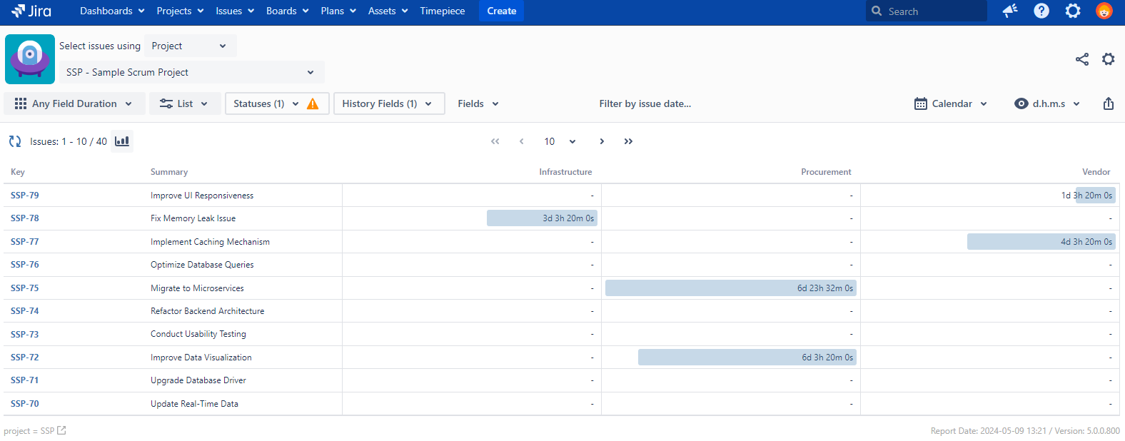Open the Boards menu
This screenshot has height=441, width=1125.
point(287,11)
